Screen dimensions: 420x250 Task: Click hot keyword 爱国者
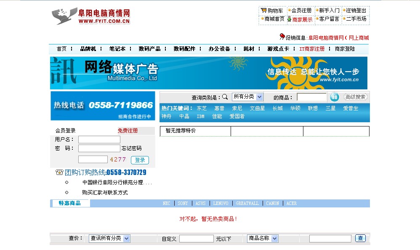click(x=237, y=116)
